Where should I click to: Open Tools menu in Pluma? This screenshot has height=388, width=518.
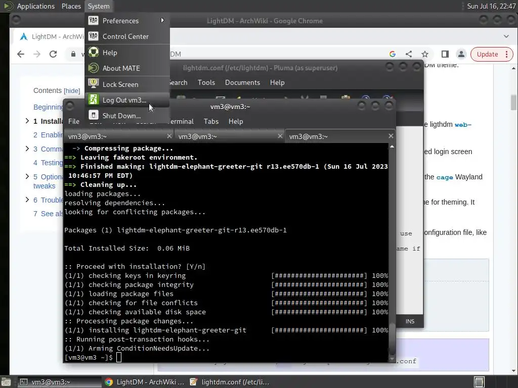coord(206,82)
